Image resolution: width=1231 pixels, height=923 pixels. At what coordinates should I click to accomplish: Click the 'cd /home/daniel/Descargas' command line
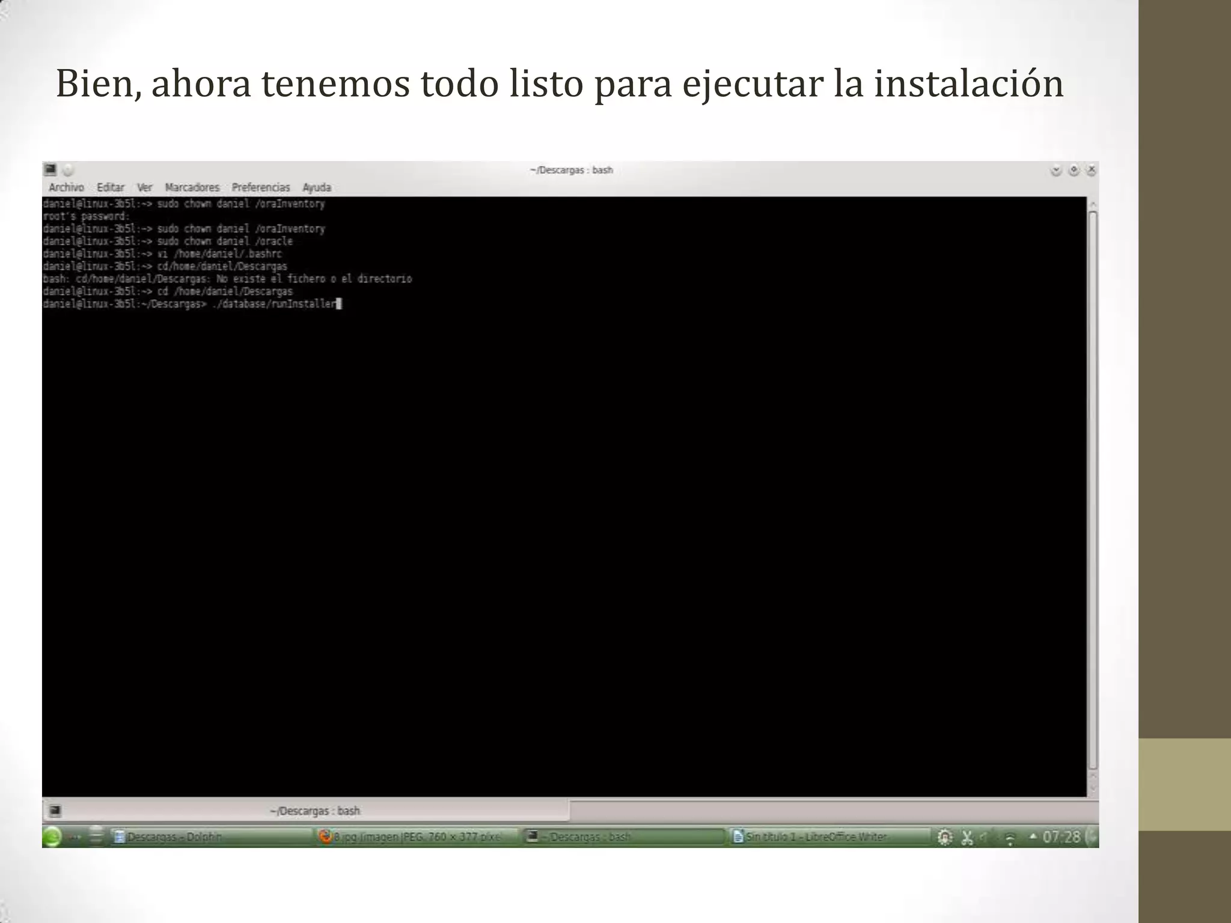pyautogui.click(x=168, y=291)
